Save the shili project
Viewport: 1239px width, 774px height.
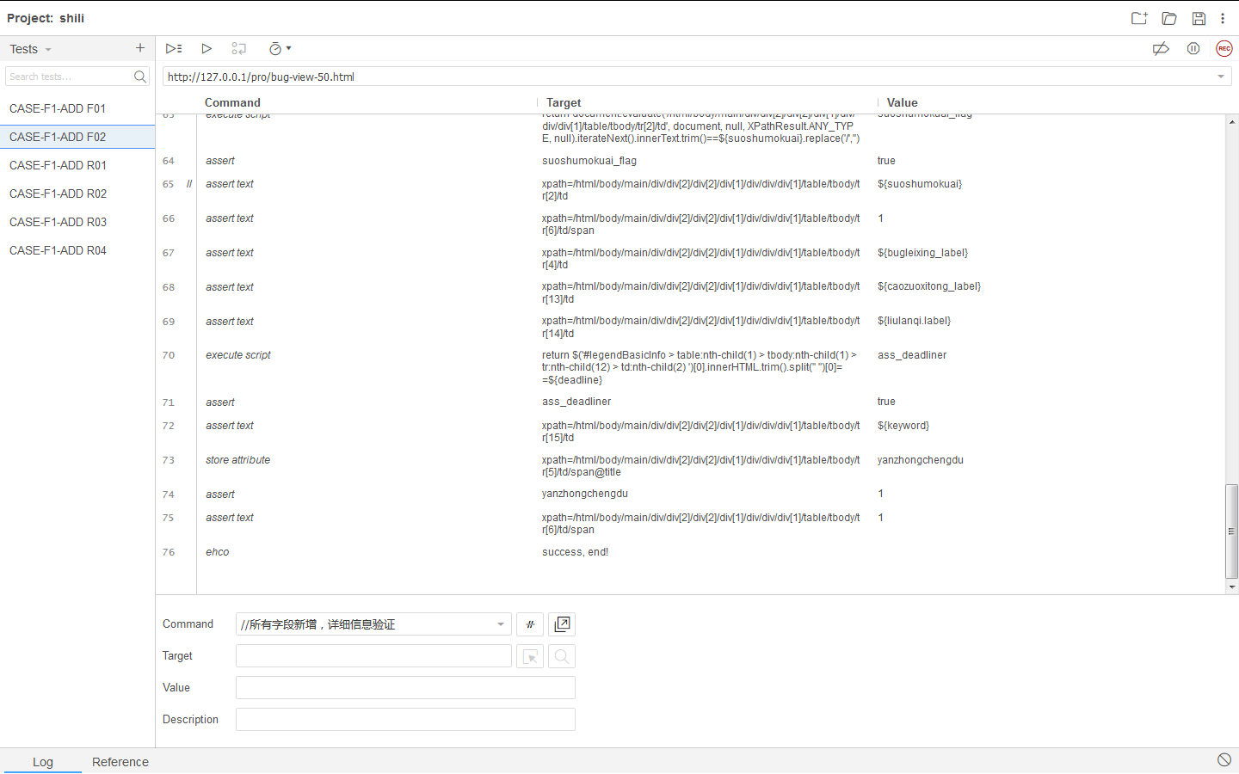(1198, 18)
